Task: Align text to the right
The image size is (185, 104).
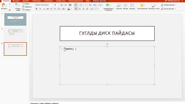Action: click(x=84, y=9)
